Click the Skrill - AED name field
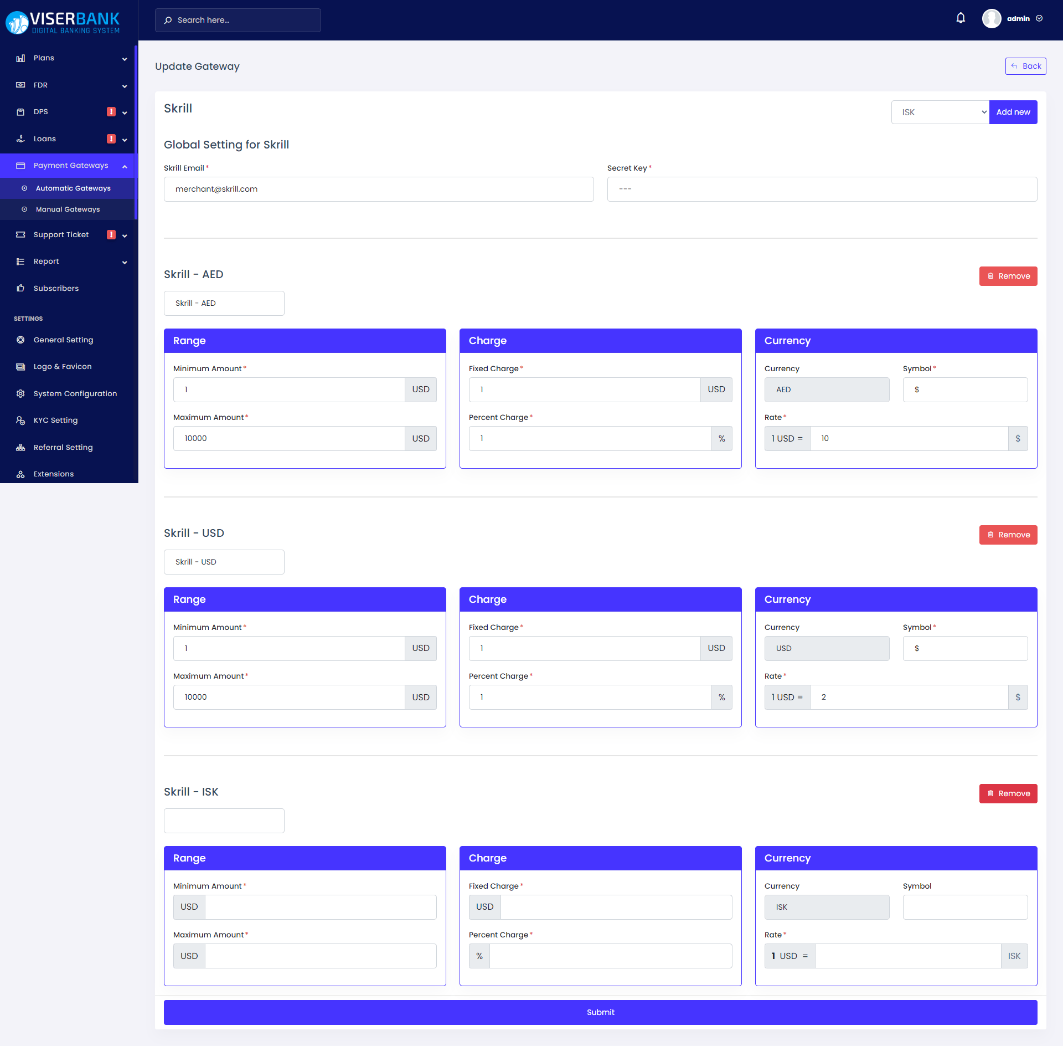1063x1046 pixels. (x=224, y=303)
